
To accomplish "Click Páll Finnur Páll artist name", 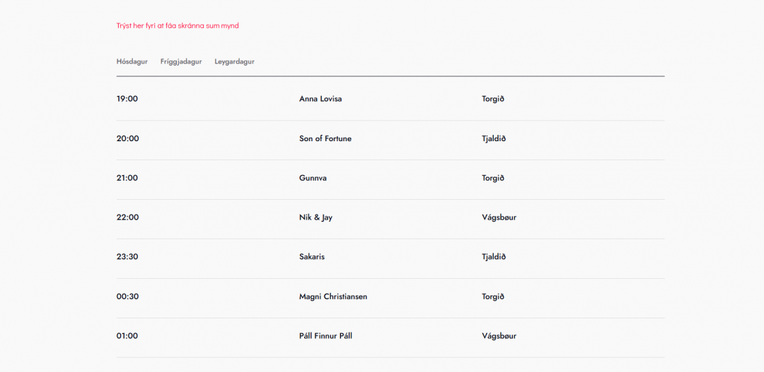I will point(325,336).
